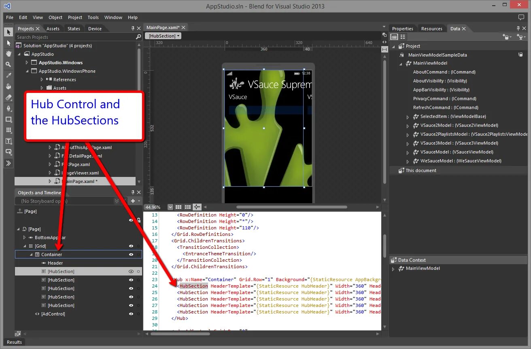Image resolution: width=531 pixels, height=349 pixels.
Task: Click the search magnifier in Projects panel
Action: click(x=138, y=37)
